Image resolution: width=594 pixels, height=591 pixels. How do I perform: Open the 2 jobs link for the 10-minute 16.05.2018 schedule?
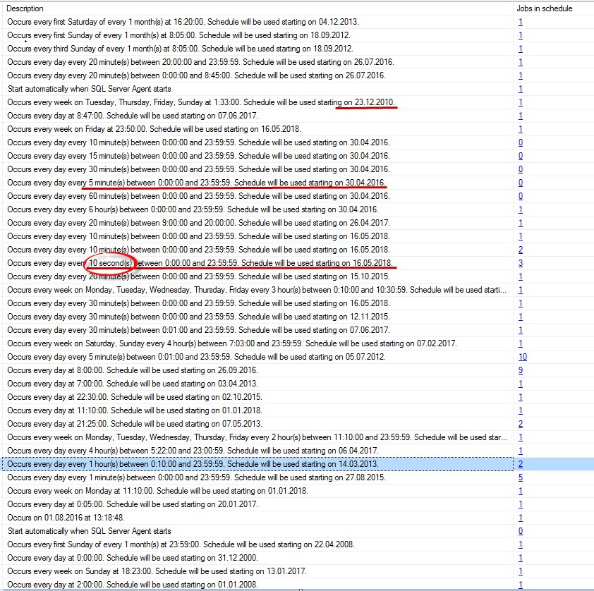520,250
